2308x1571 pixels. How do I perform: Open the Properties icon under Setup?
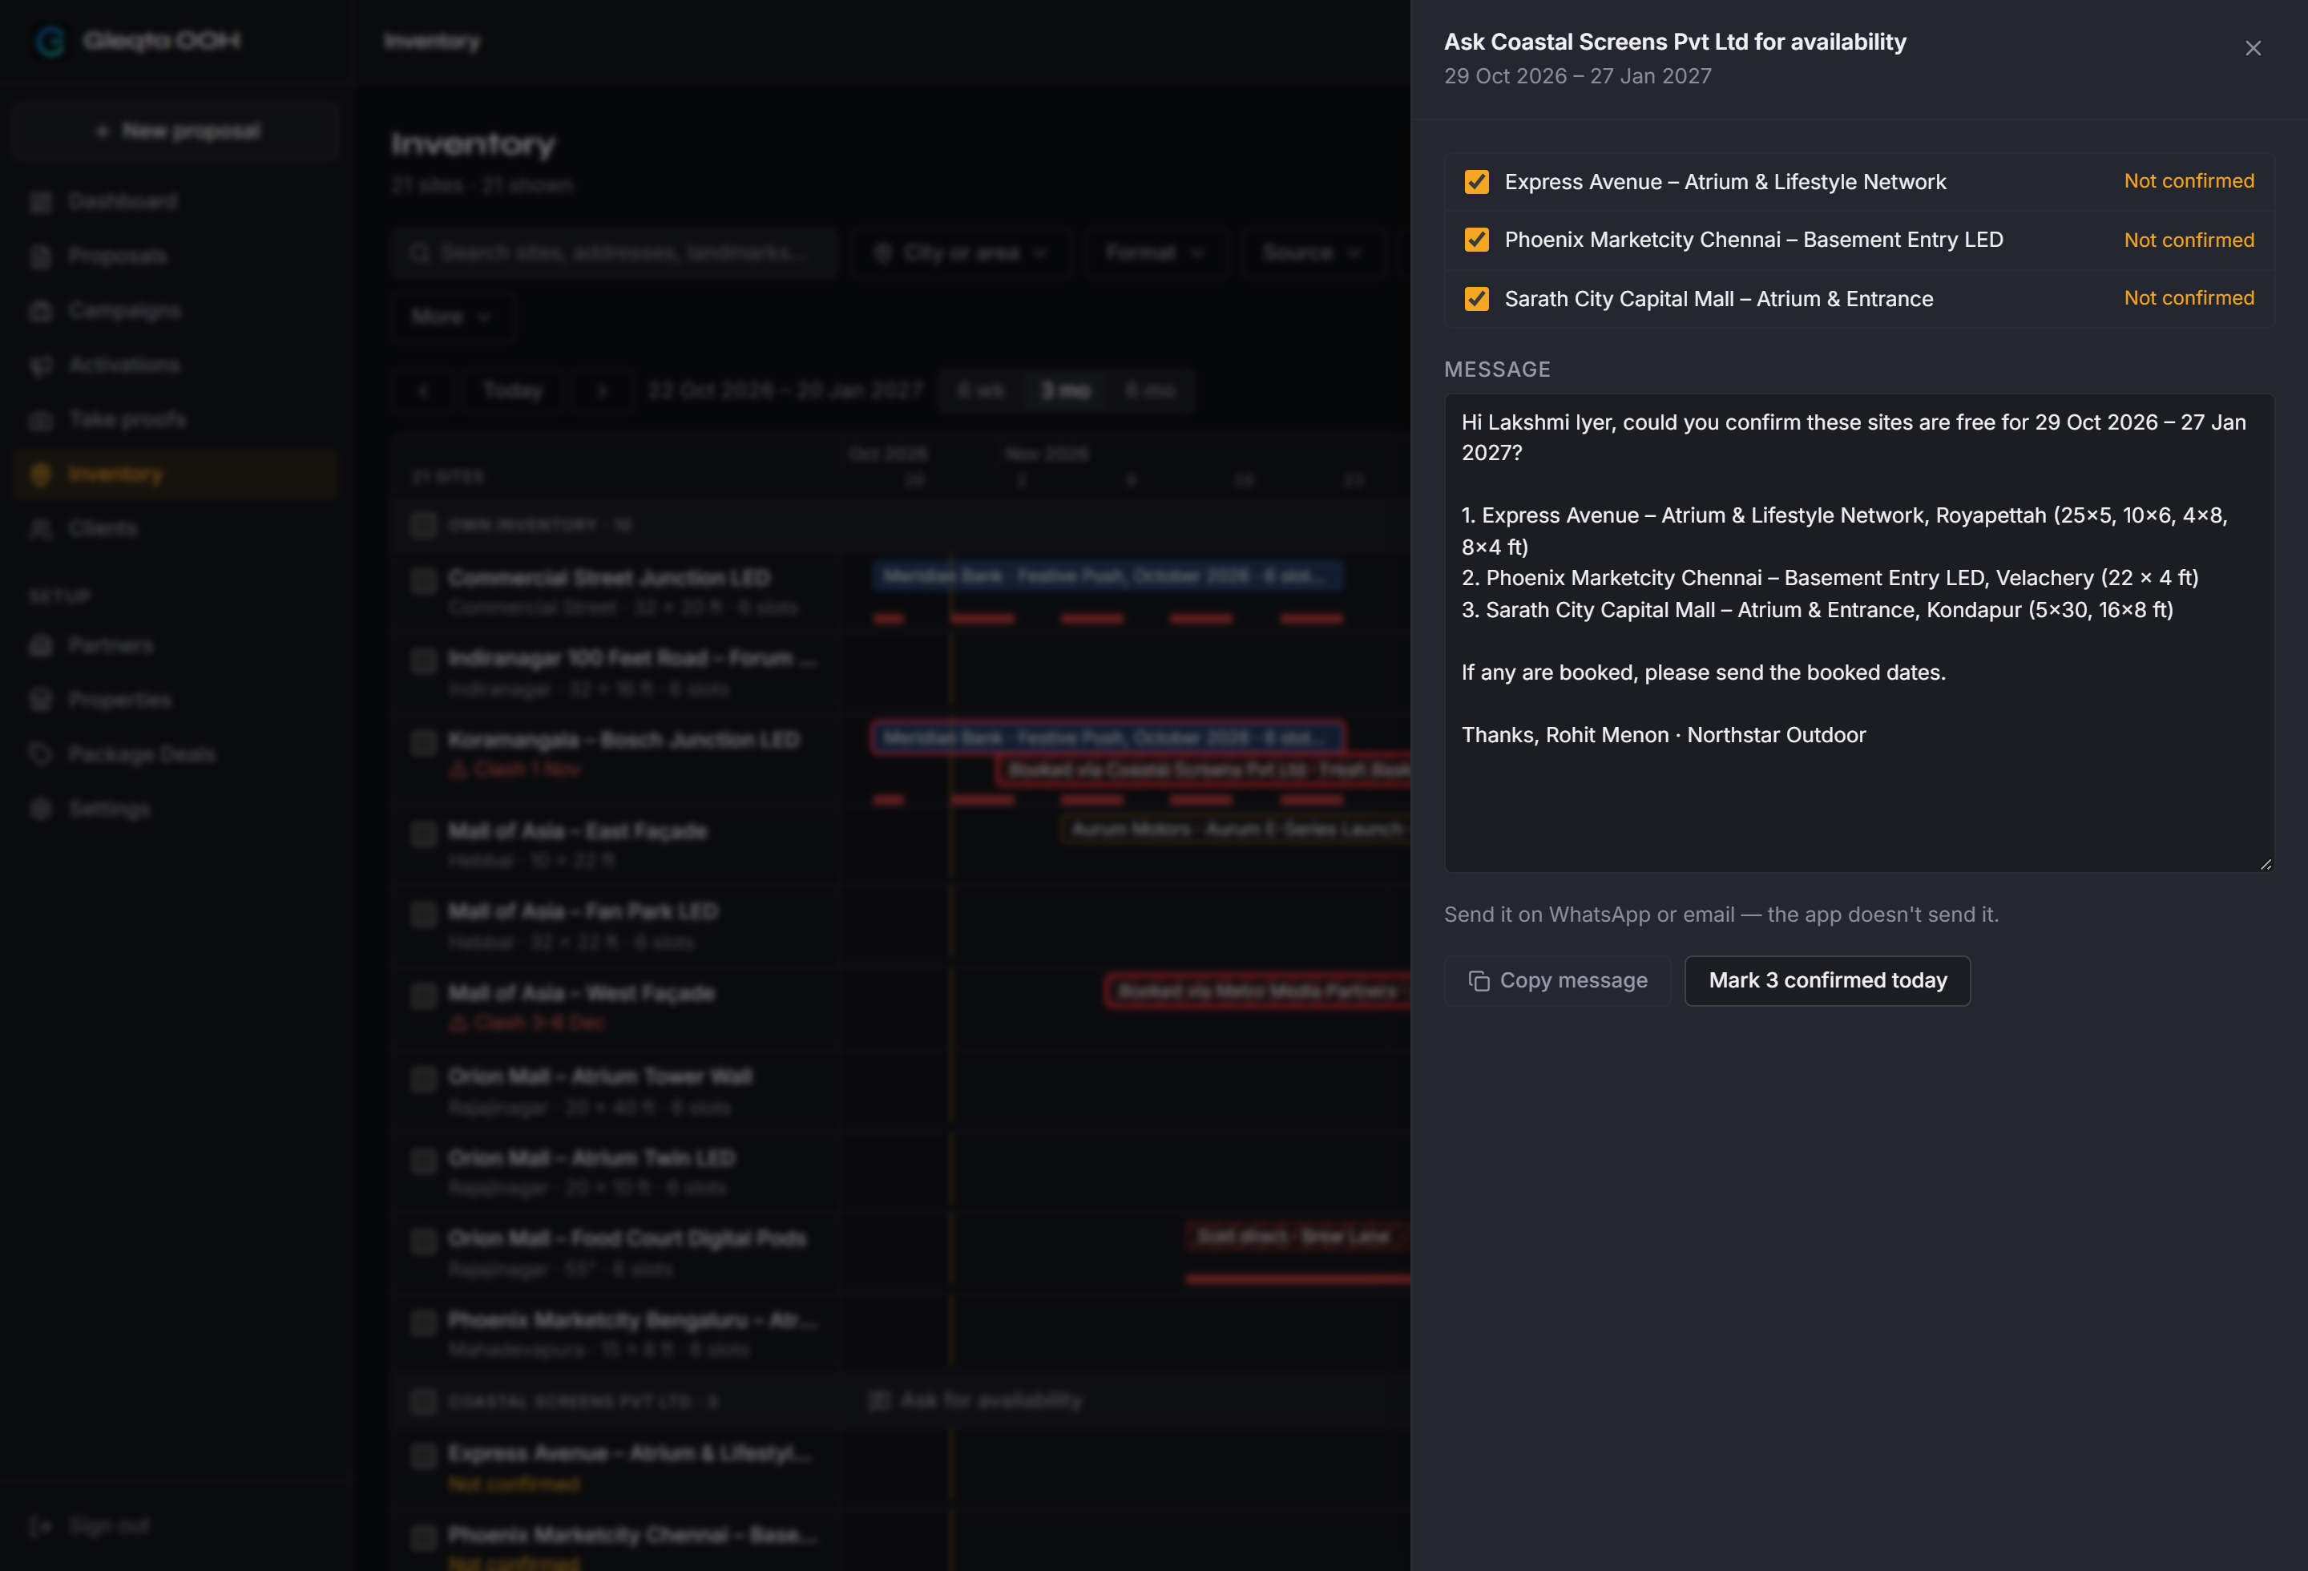pyautogui.click(x=41, y=700)
